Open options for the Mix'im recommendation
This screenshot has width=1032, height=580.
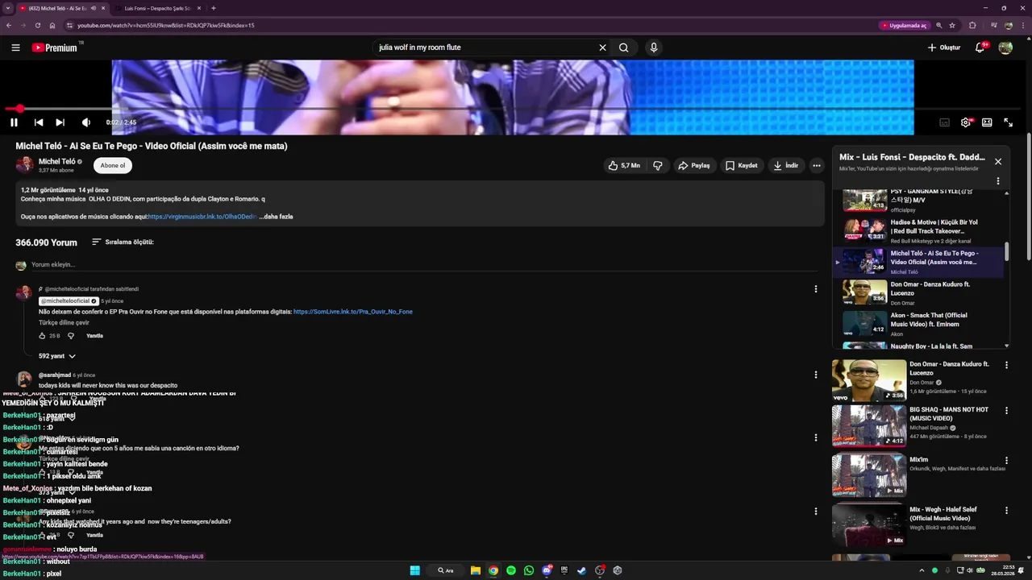[x=1006, y=460]
